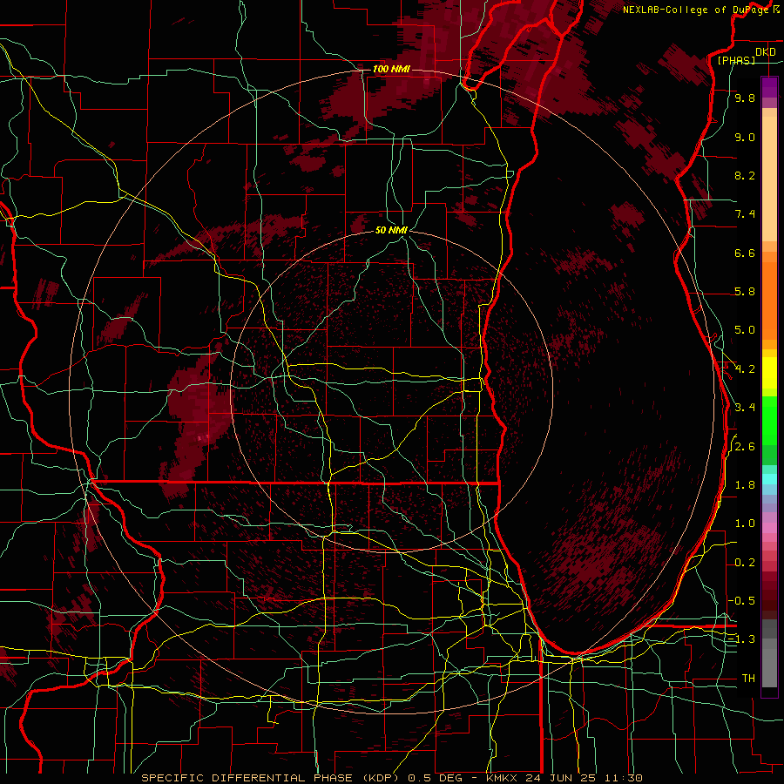Click the 8.2 value on the color scale

pyautogui.click(x=745, y=175)
